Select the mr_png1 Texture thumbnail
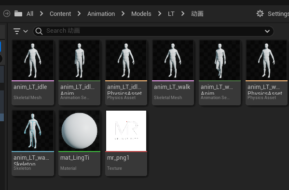The image size is (289, 190). coord(126,131)
